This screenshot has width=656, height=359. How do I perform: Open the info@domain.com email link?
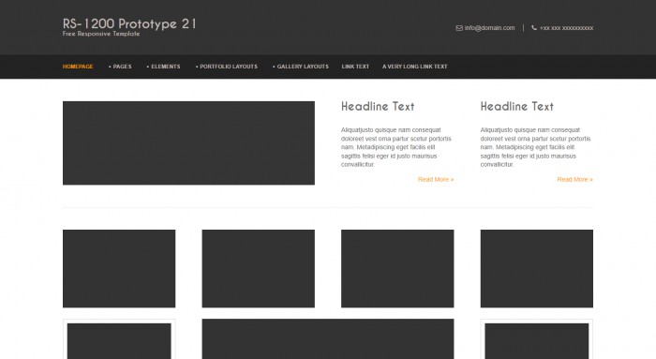(489, 28)
